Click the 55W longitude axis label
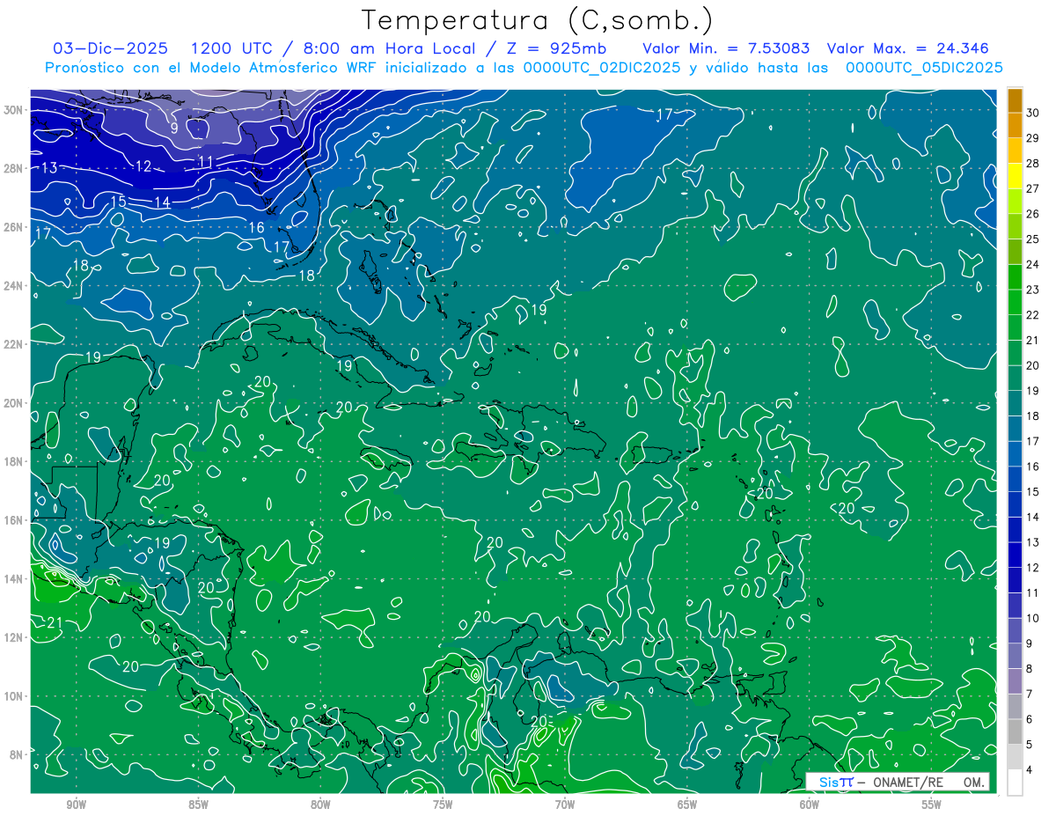The height and width of the screenshot is (816, 1056). tap(932, 805)
